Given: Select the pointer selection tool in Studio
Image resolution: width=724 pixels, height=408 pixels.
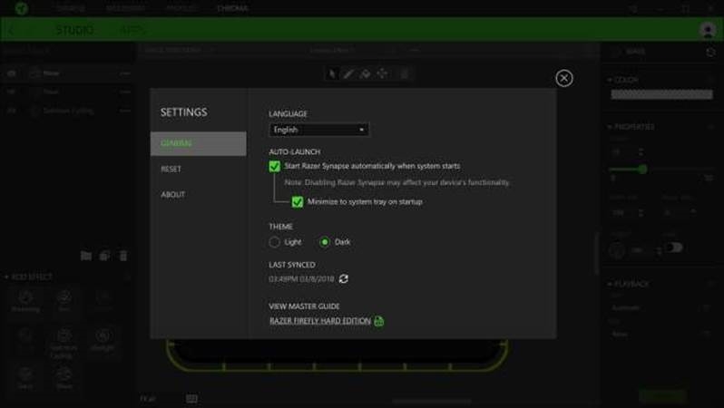Looking at the screenshot, I should [331, 73].
